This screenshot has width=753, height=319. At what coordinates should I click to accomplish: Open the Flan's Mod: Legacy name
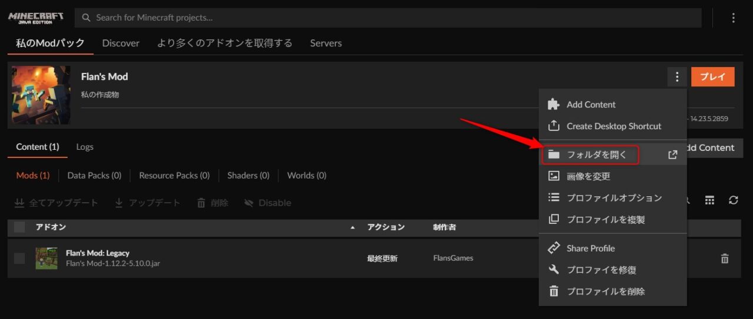98,253
